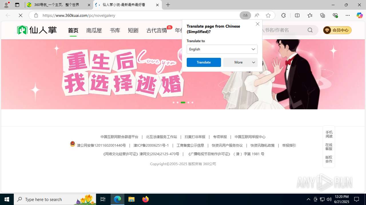The image size is (366, 205).
Task: Open 津ICP备20006251号-1 link
Action: coord(151,145)
